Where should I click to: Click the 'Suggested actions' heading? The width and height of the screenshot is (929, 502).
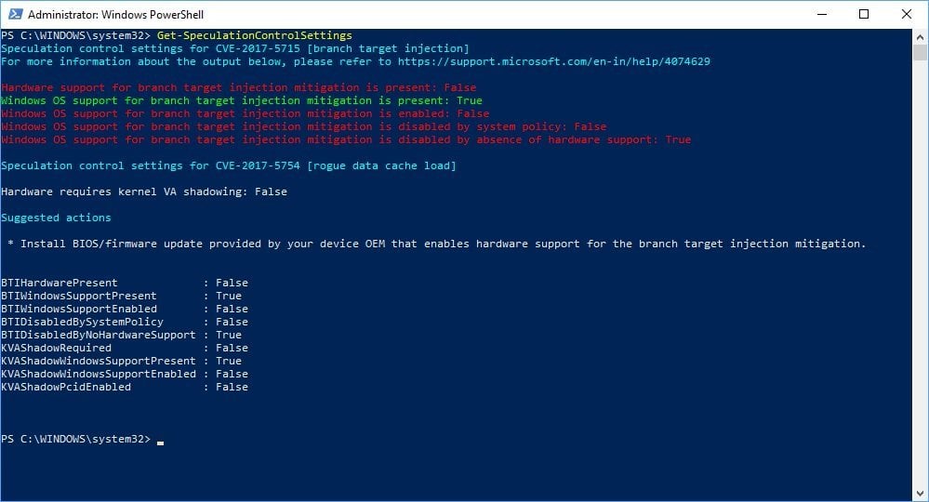pos(56,218)
